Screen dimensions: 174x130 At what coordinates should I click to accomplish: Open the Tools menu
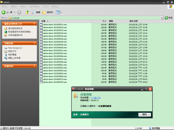pos(46,6)
